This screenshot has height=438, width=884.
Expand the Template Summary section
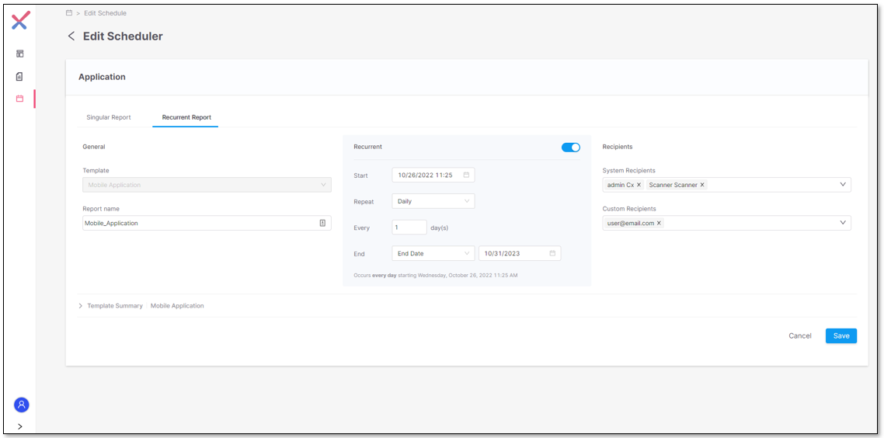click(x=81, y=306)
